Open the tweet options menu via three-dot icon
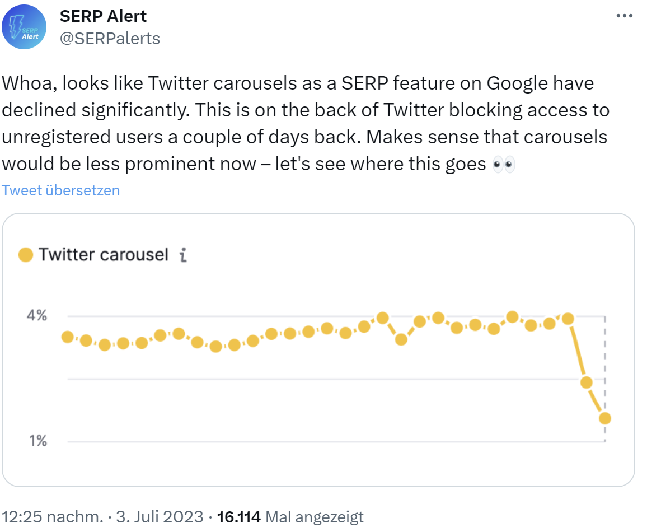647x532 pixels. pyautogui.click(x=623, y=16)
